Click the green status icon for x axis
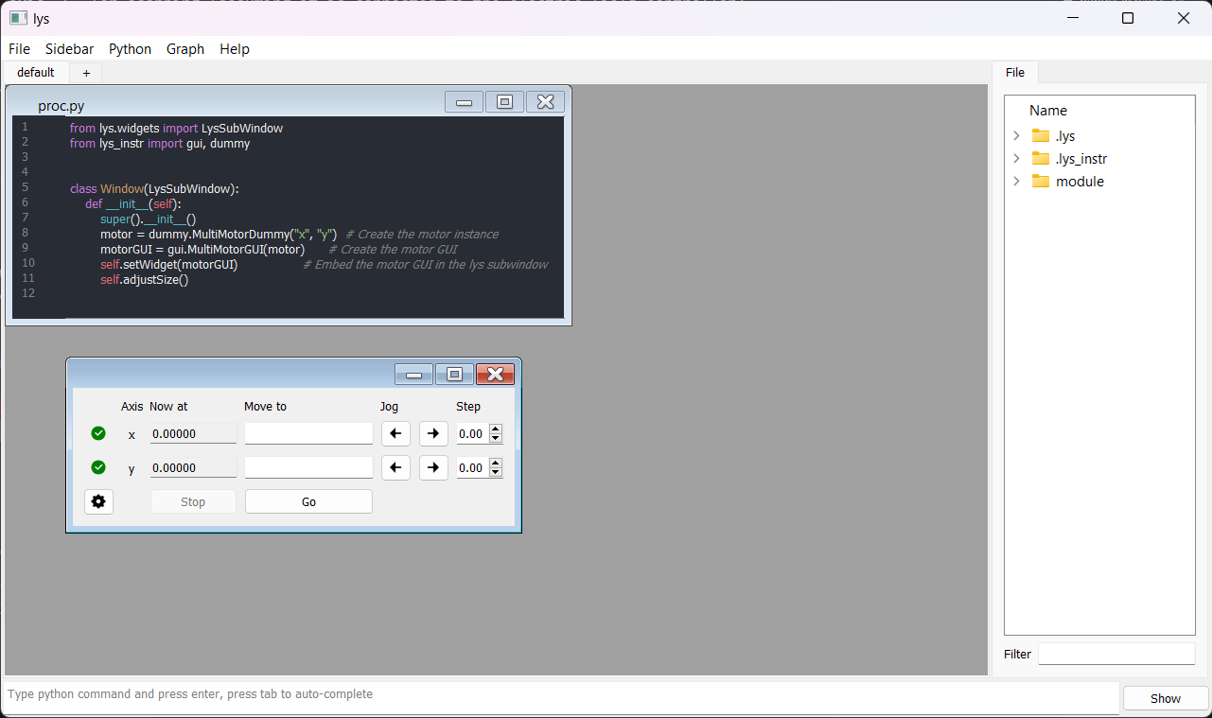Viewport: 1212px width, 718px height. (98, 434)
